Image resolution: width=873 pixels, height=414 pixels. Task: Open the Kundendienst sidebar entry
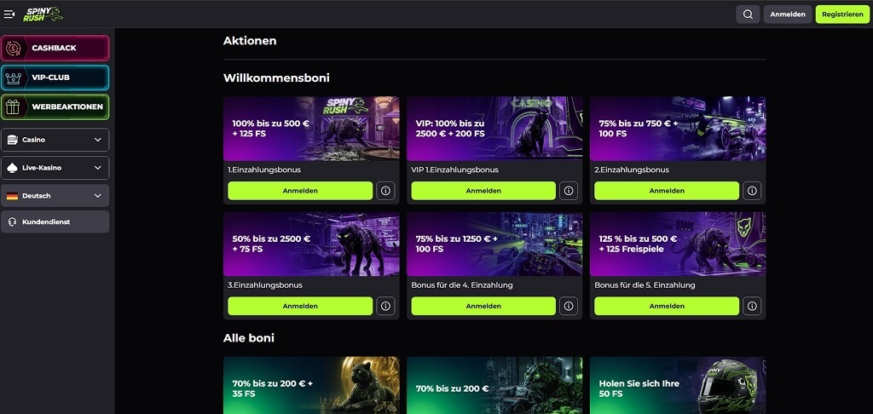[55, 221]
